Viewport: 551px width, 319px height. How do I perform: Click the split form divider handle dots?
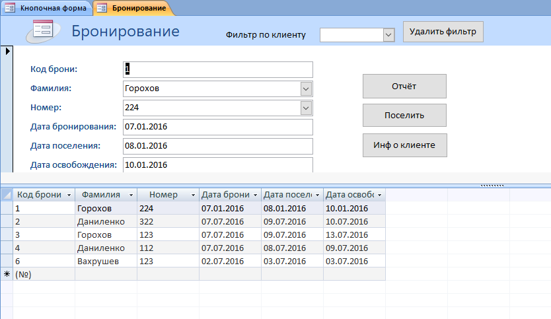(492, 185)
